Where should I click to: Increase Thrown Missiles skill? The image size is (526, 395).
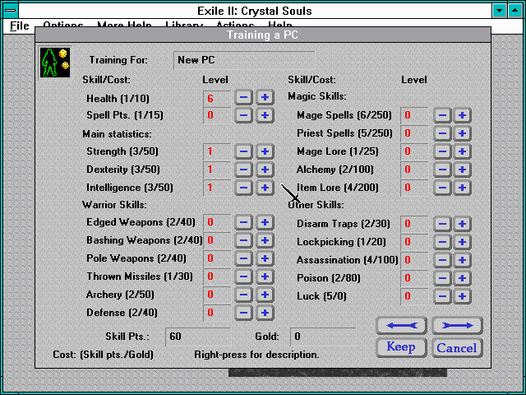pos(265,276)
